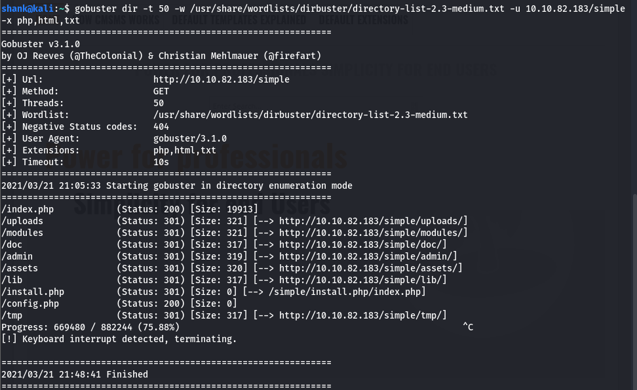
Task: Click the target 10.10.82.183/simple in the command
Action: pos(575,8)
